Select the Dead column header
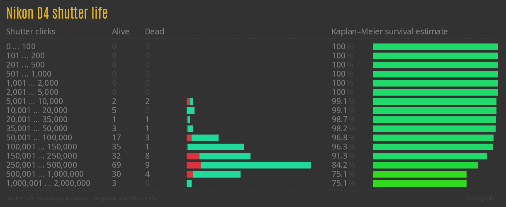 click(x=154, y=31)
